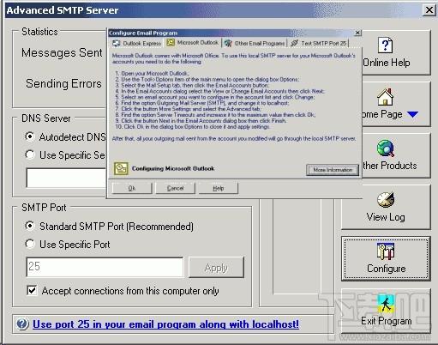Image resolution: width=438 pixels, height=345 pixels.
Task: Click the More Information button
Action: click(x=333, y=170)
